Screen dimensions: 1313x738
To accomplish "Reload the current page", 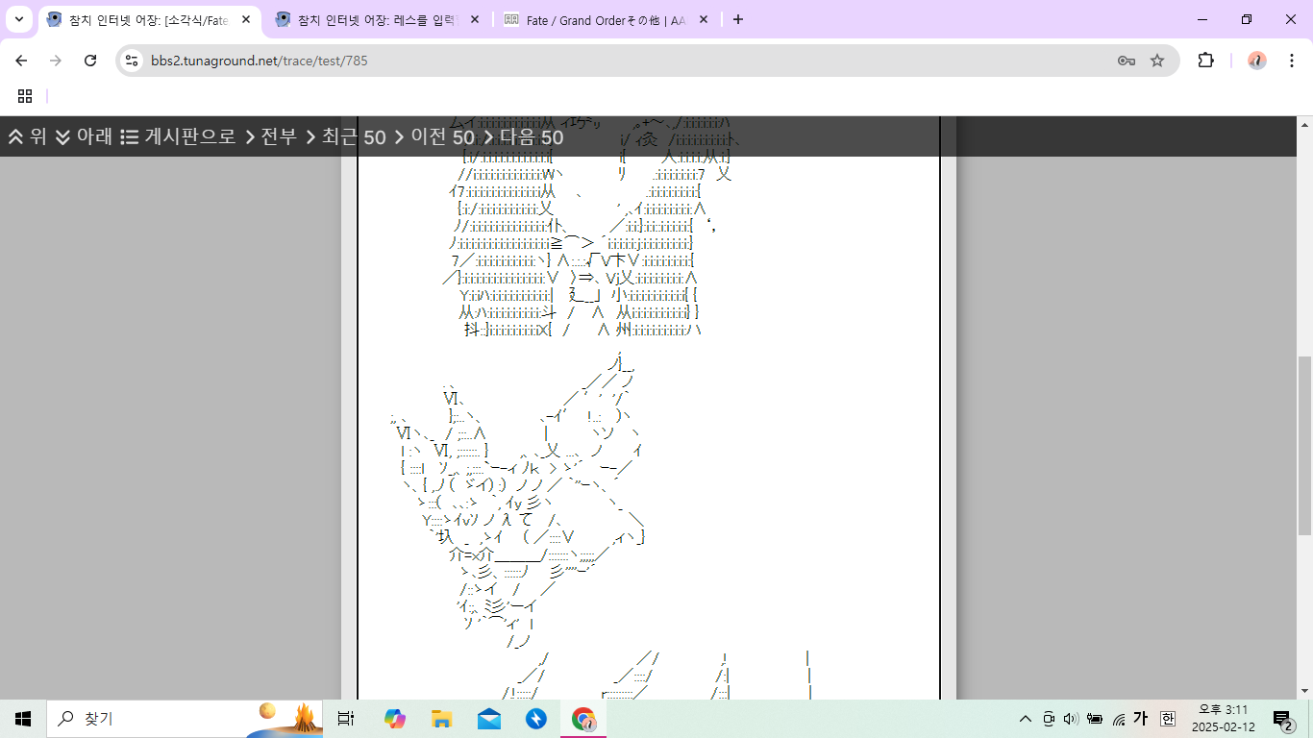I will (x=90, y=61).
